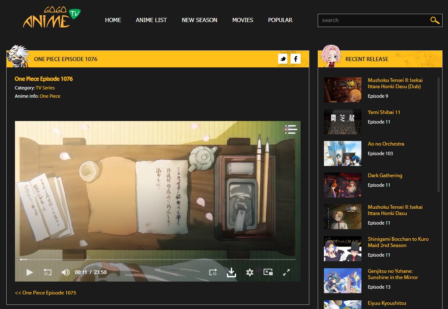Toggle picture-in-picture mode

coord(268,272)
